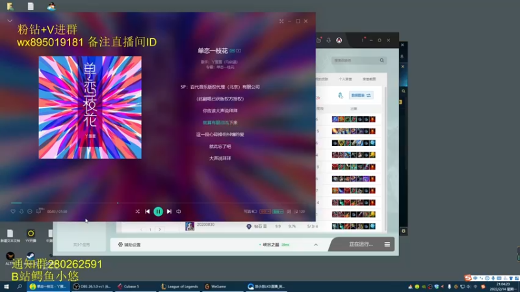Screen dimensions: 520x292
Task: Open the red sound quality selector
Action: pos(265,212)
